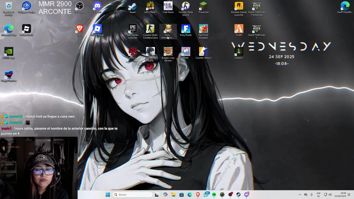
Task: Open the Discord desktop shortcut
Action: pyautogui.click(x=97, y=7)
